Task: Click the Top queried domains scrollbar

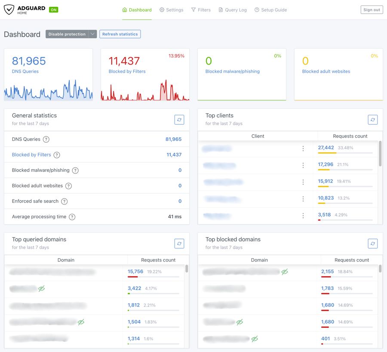Action: tap(187, 269)
